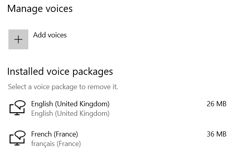Select the French (France) package title
Screen dimensions: 240x156
pyautogui.click(x=55, y=134)
